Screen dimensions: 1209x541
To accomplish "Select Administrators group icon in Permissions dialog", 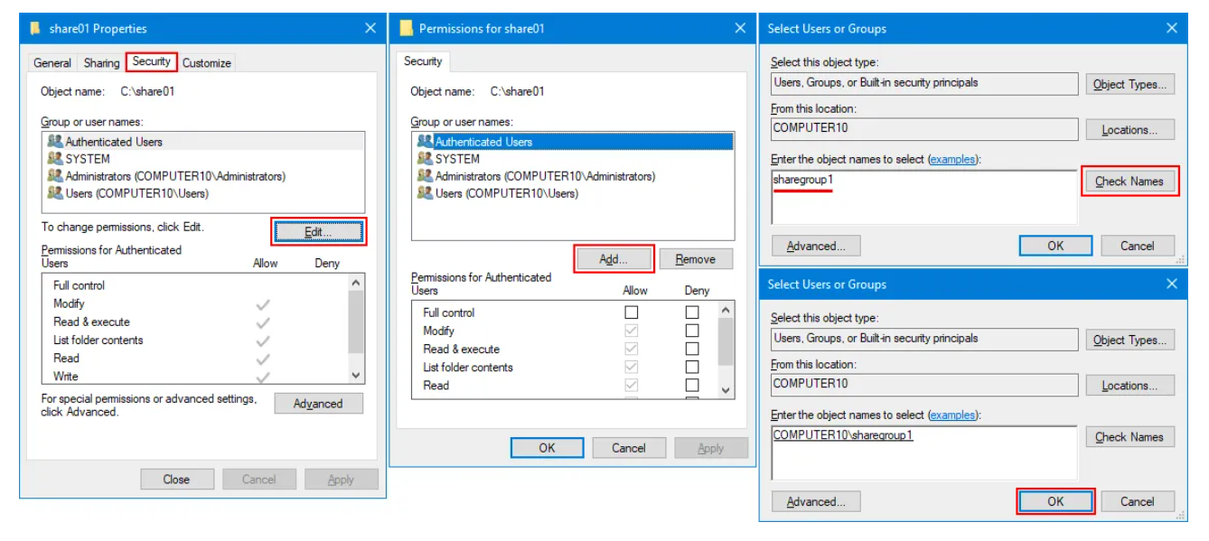I will pyautogui.click(x=426, y=176).
